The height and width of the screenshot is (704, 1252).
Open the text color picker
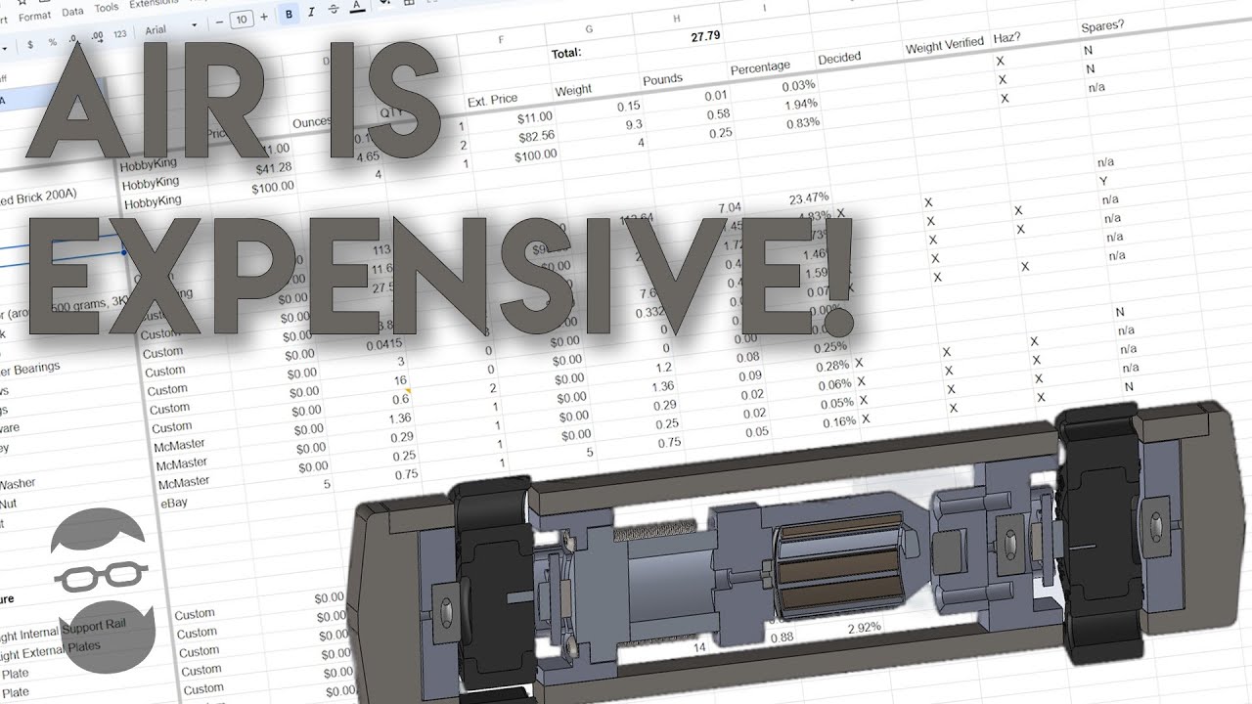(x=357, y=7)
